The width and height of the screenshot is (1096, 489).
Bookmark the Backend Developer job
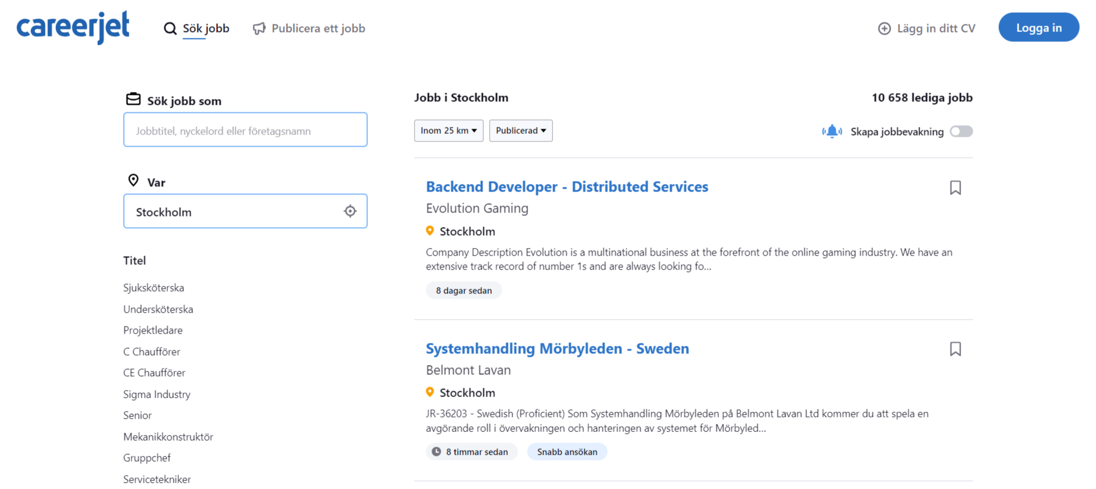tap(955, 187)
